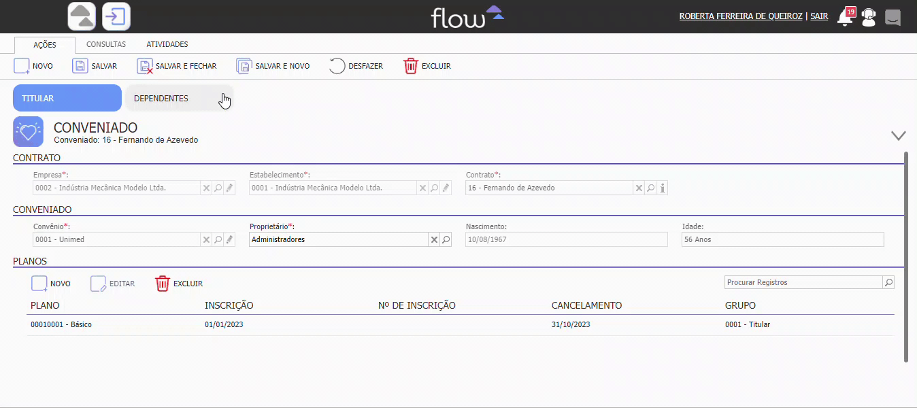The width and height of the screenshot is (917, 408).
Task: Click the Proprietário field showing Administradores
Action: (338, 239)
